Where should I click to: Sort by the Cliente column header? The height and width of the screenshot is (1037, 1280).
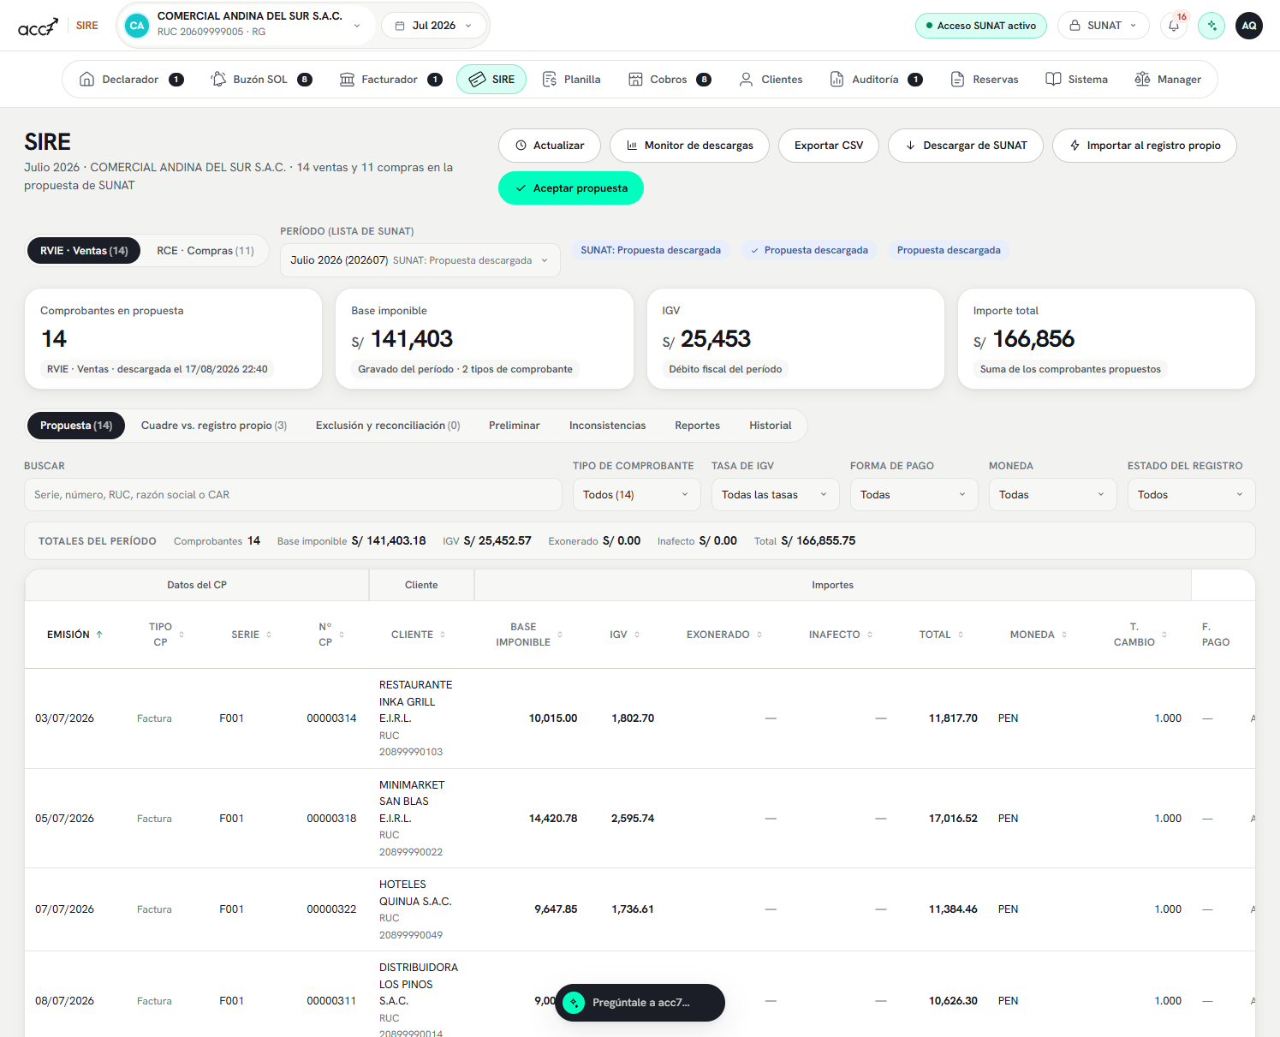419,635
